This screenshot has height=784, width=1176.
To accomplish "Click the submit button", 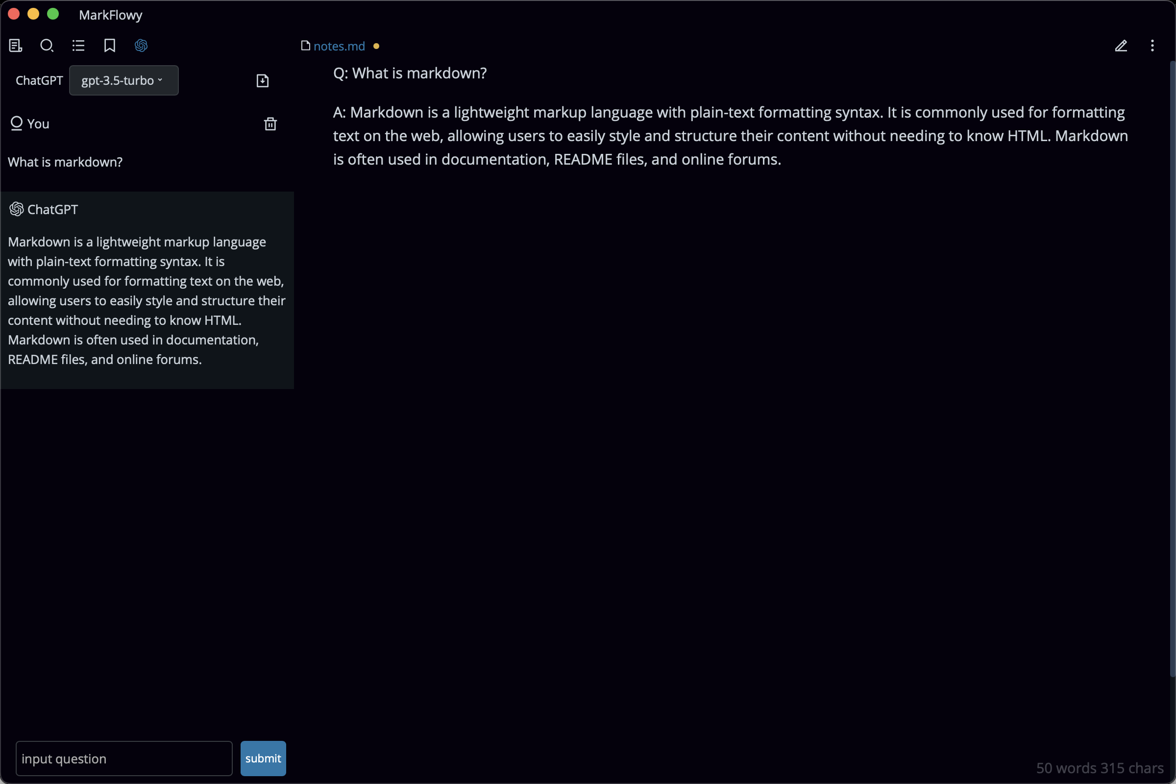I will [264, 759].
